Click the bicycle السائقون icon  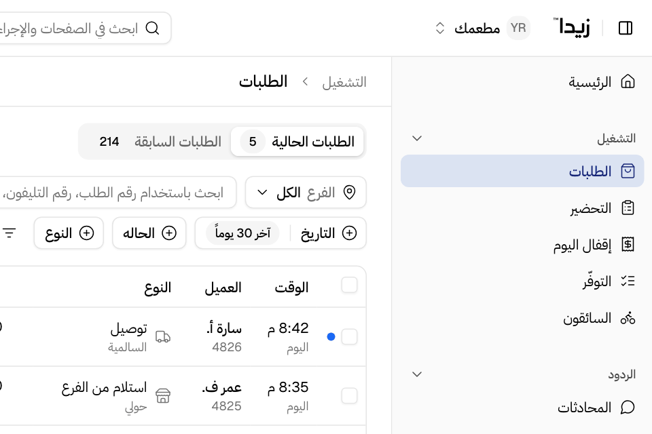(x=628, y=318)
